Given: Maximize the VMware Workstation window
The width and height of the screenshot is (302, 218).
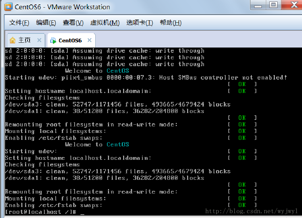Looking at the screenshot, I should (273, 5).
